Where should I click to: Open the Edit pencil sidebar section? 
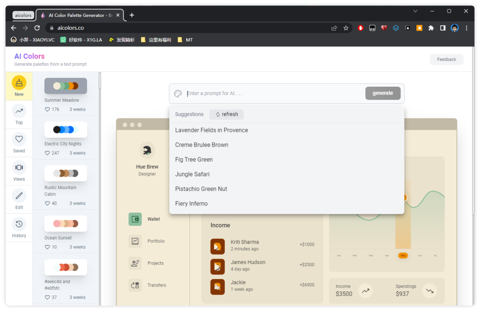19,199
